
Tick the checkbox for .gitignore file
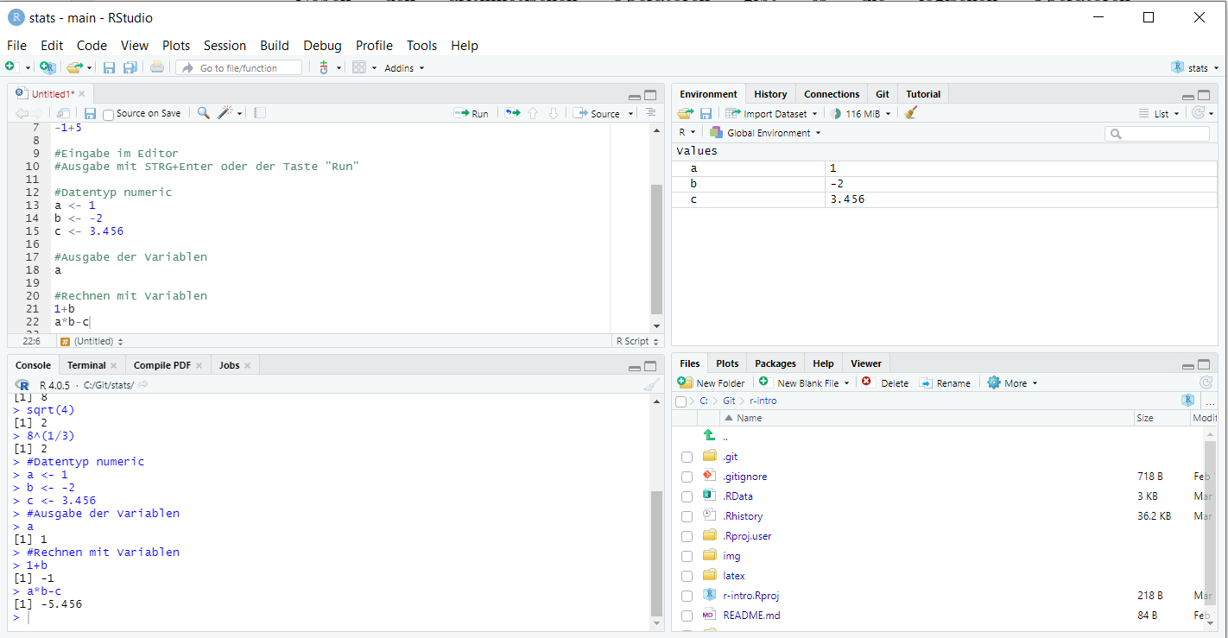687,477
